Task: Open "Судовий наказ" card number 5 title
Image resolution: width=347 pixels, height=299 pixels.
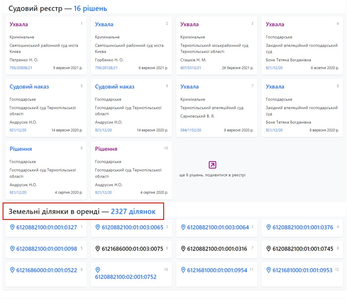Action: 29,87
